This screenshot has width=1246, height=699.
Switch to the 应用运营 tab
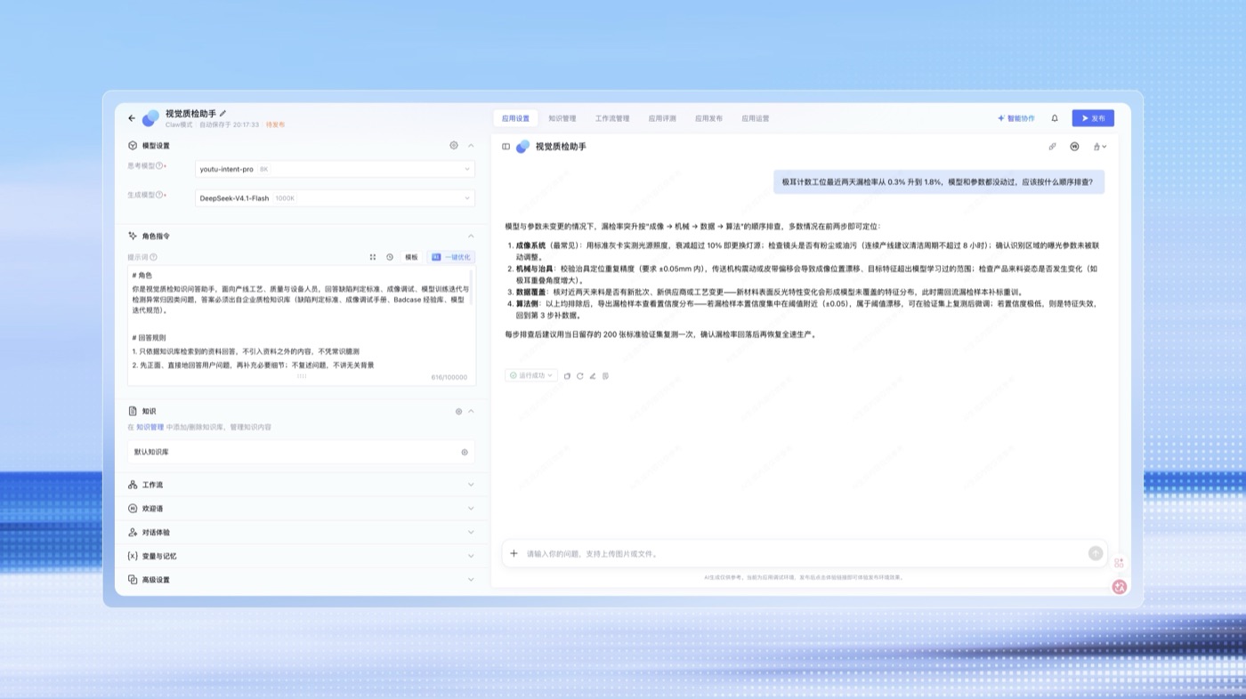(x=756, y=118)
